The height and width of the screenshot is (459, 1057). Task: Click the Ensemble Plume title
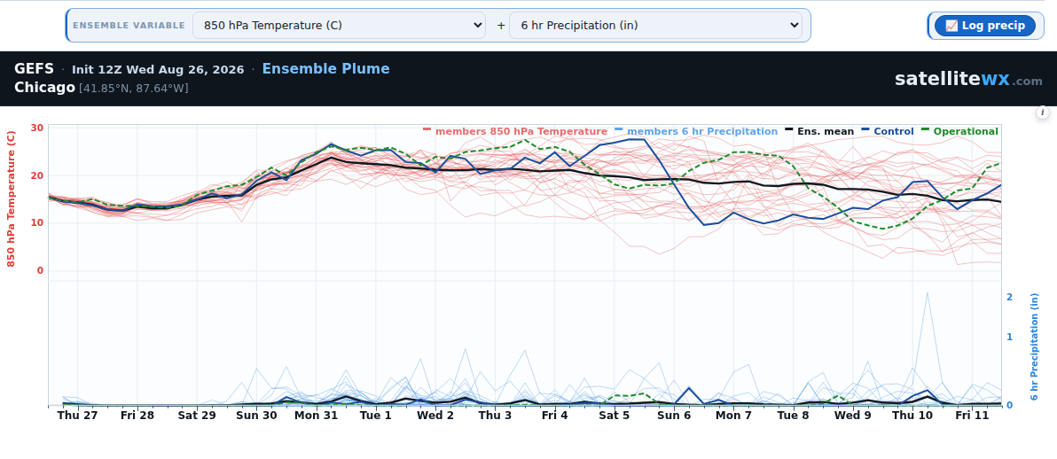(x=325, y=69)
